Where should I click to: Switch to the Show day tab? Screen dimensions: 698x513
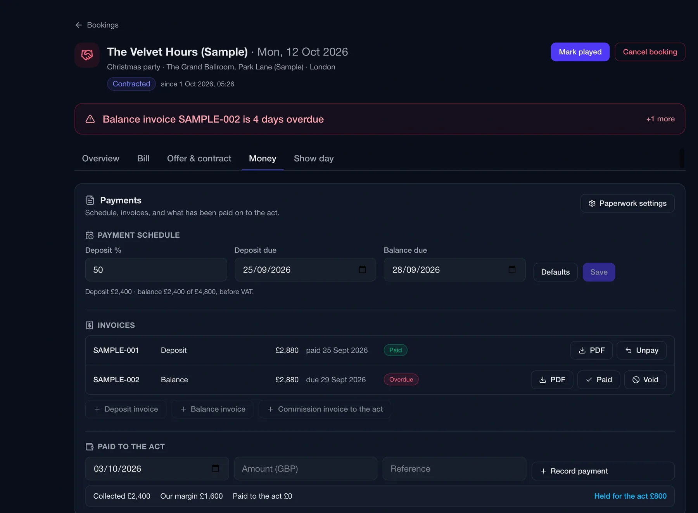click(x=313, y=159)
